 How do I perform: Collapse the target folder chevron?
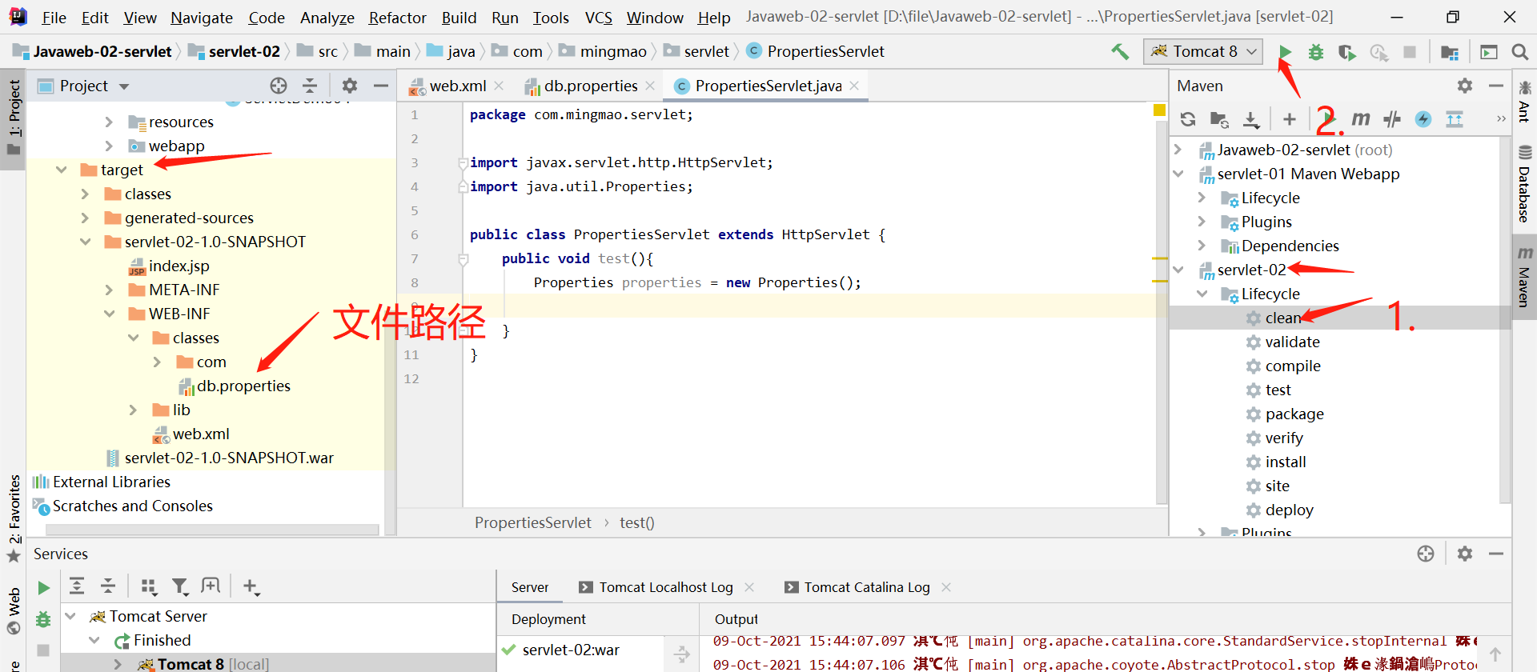(61, 170)
